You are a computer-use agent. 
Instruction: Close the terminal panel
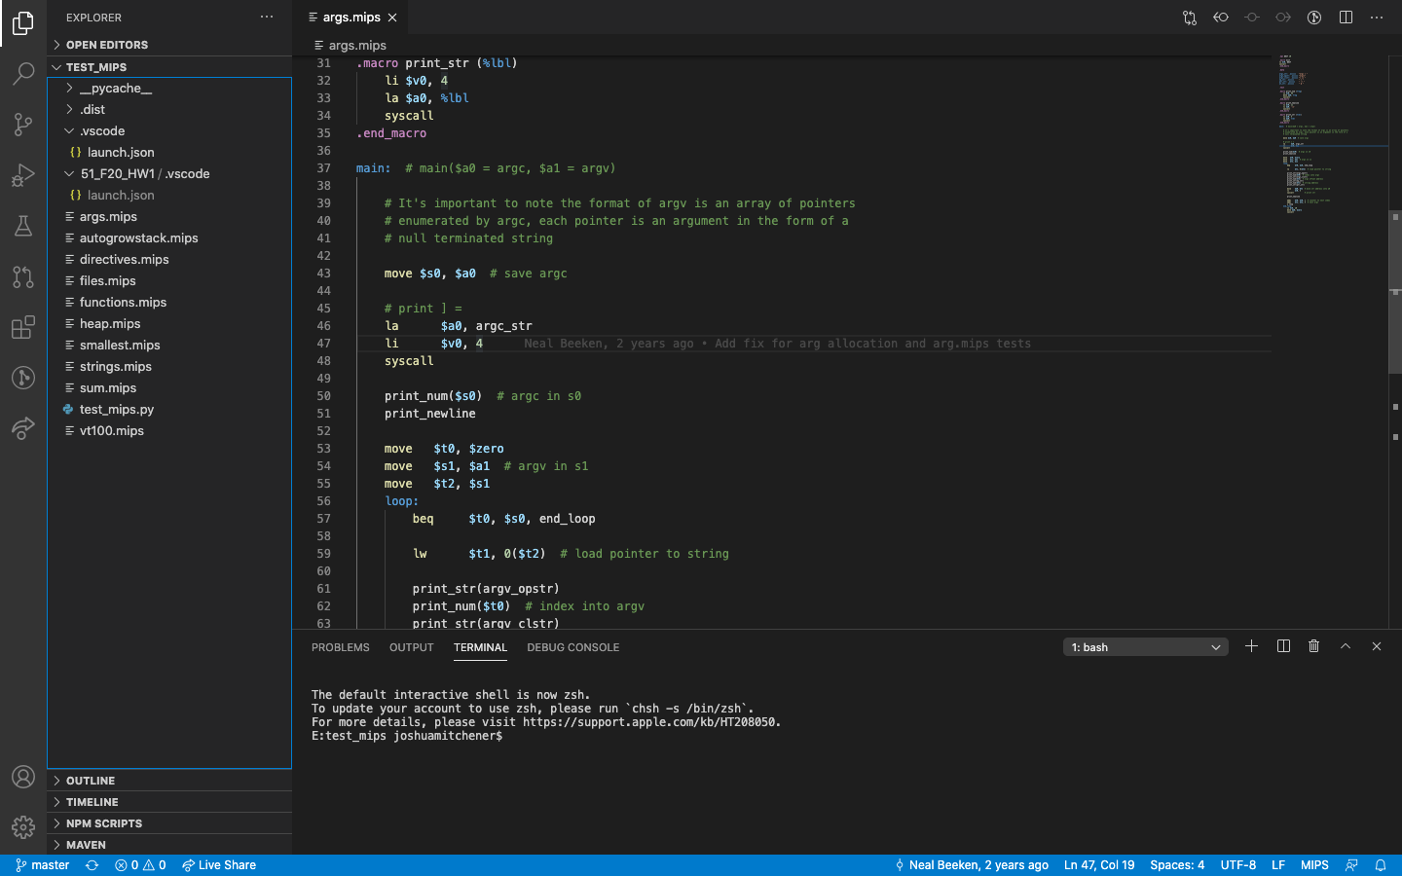(1377, 646)
